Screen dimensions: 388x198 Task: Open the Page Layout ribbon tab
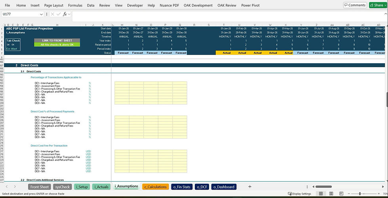pyautogui.click(x=54, y=5)
